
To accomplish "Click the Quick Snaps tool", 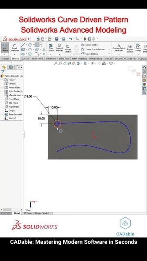I will [x=138, y=47].
